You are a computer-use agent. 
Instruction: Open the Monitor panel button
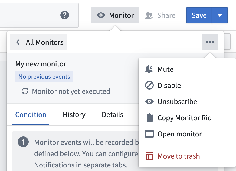pos(115,15)
